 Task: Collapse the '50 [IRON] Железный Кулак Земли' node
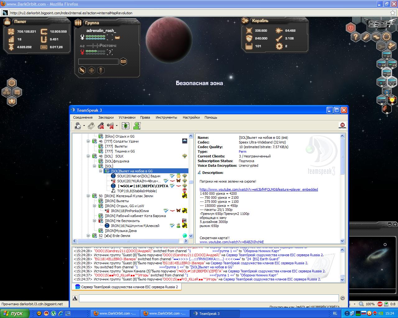point(88,196)
